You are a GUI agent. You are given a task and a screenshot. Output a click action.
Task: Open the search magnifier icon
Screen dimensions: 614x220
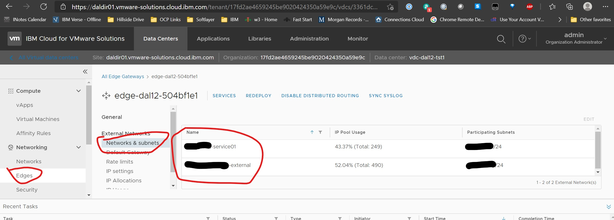501,39
